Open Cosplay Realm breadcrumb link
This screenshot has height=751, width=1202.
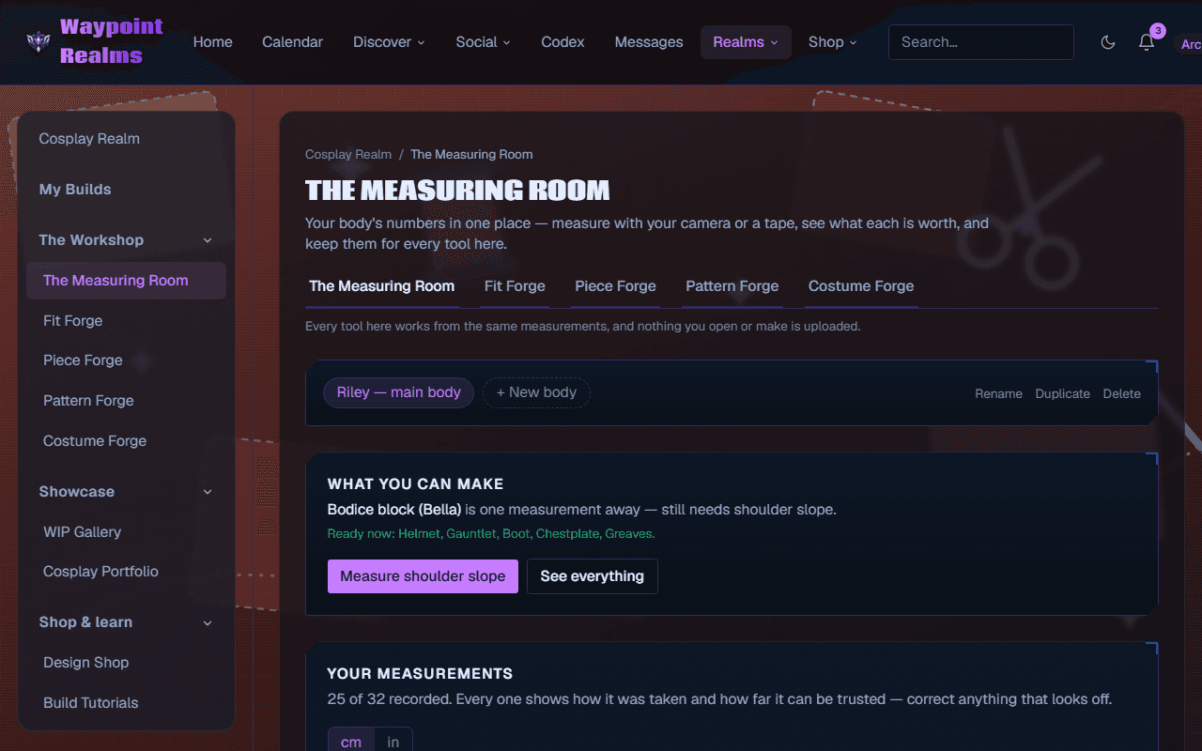(x=348, y=155)
